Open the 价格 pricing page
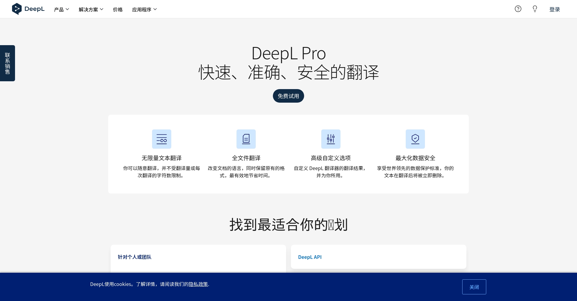 tap(118, 9)
